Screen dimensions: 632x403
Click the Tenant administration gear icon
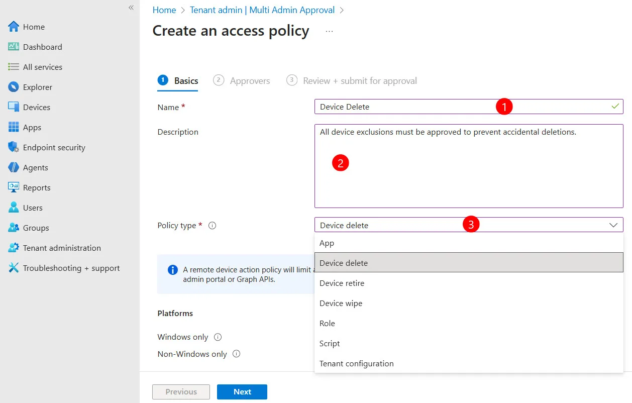(x=14, y=248)
